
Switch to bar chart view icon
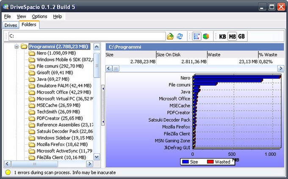197,36
